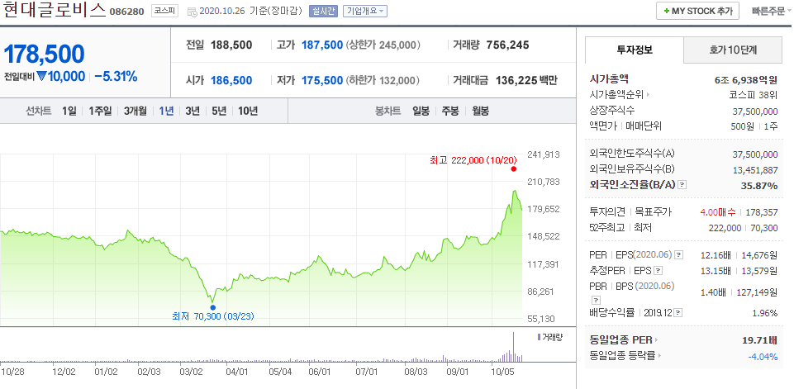Open the help icon beside PER EPS(2020.06)
The height and width of the screenshot is (389, 794).
[679, 254]
